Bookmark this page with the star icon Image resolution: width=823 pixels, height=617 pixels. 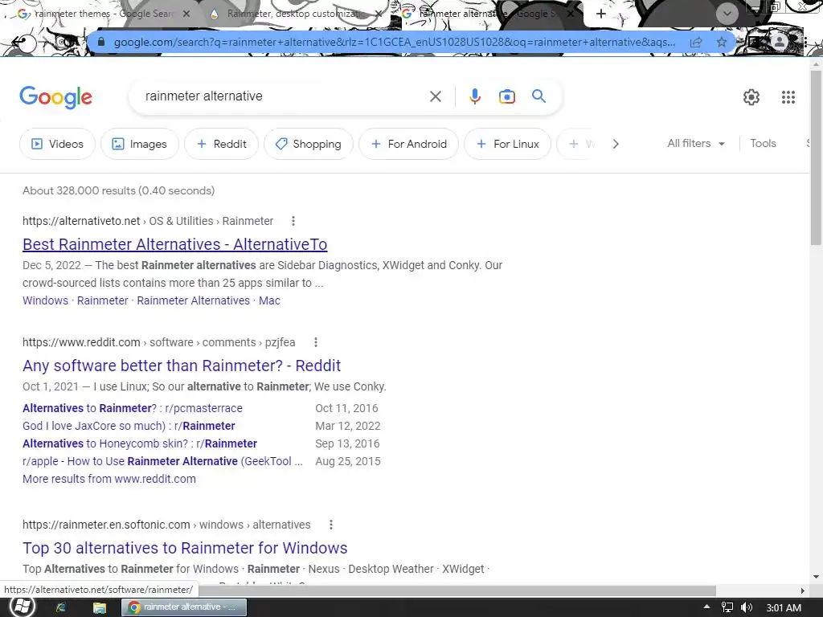pyautogui.click(x=722, y=42)
